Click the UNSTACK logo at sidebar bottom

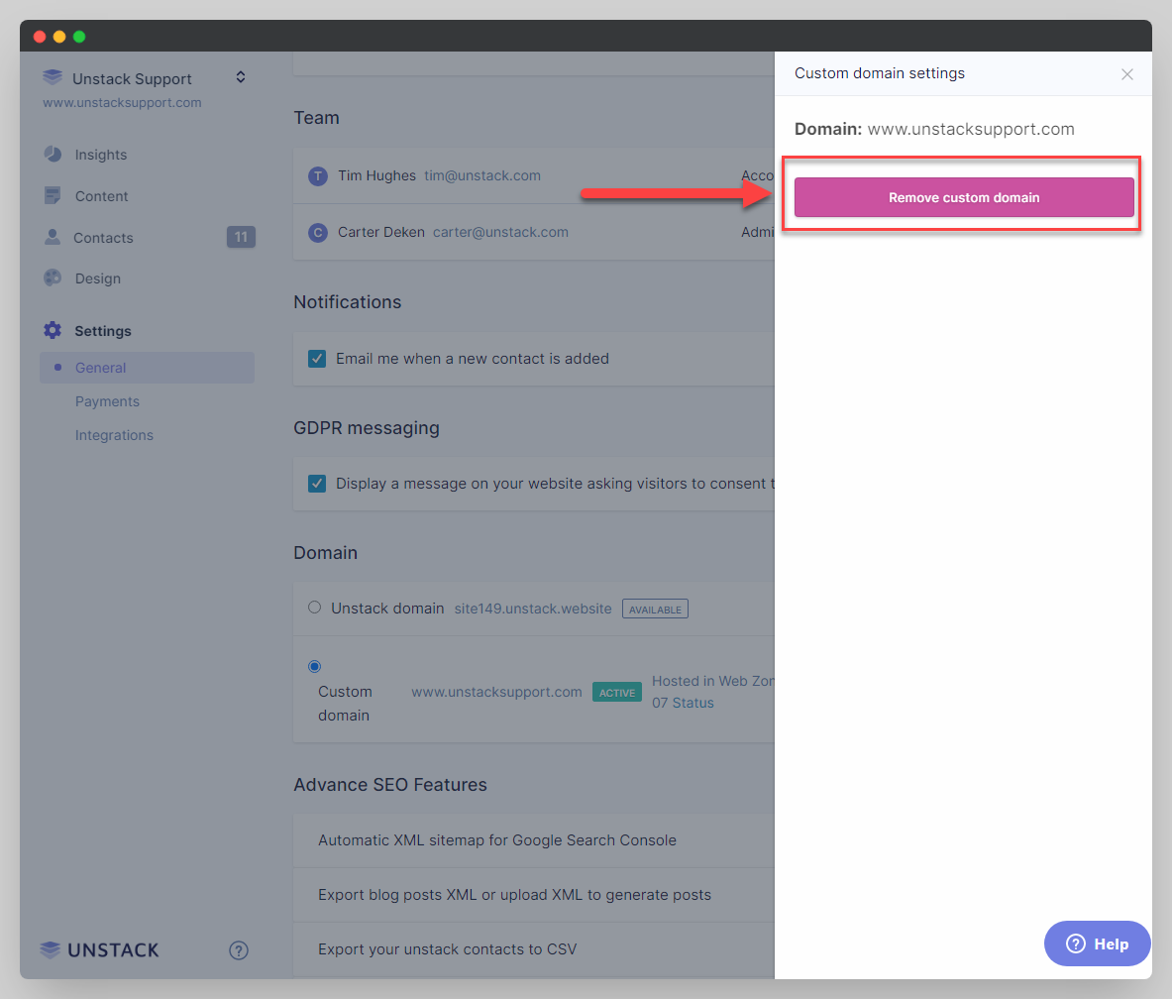[x=98, y=949]
